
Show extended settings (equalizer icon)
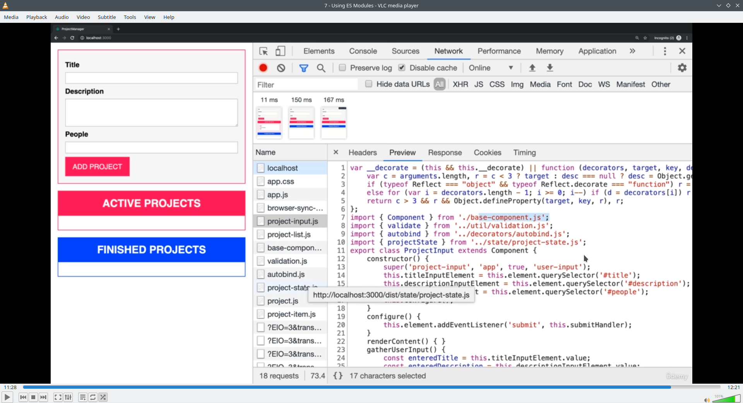pos(68,397)
